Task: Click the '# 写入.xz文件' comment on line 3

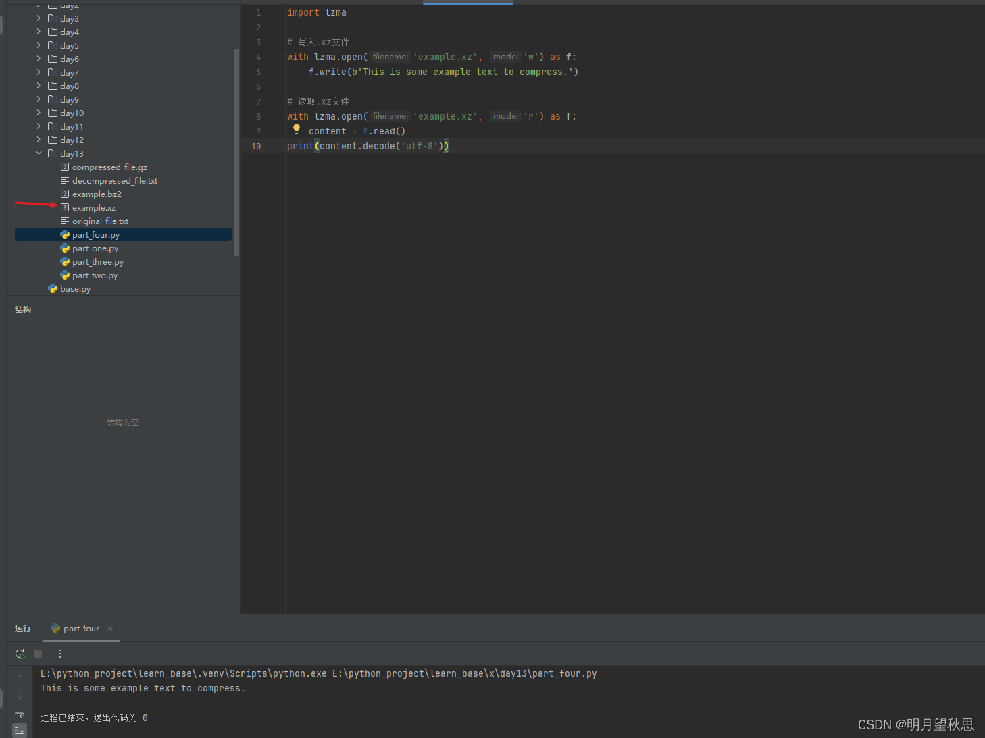Action: [318, 42]
